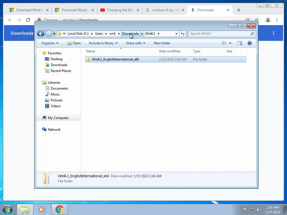Show the preview pane
This screenshot has width=287, height=215.
tap(240, 43)
